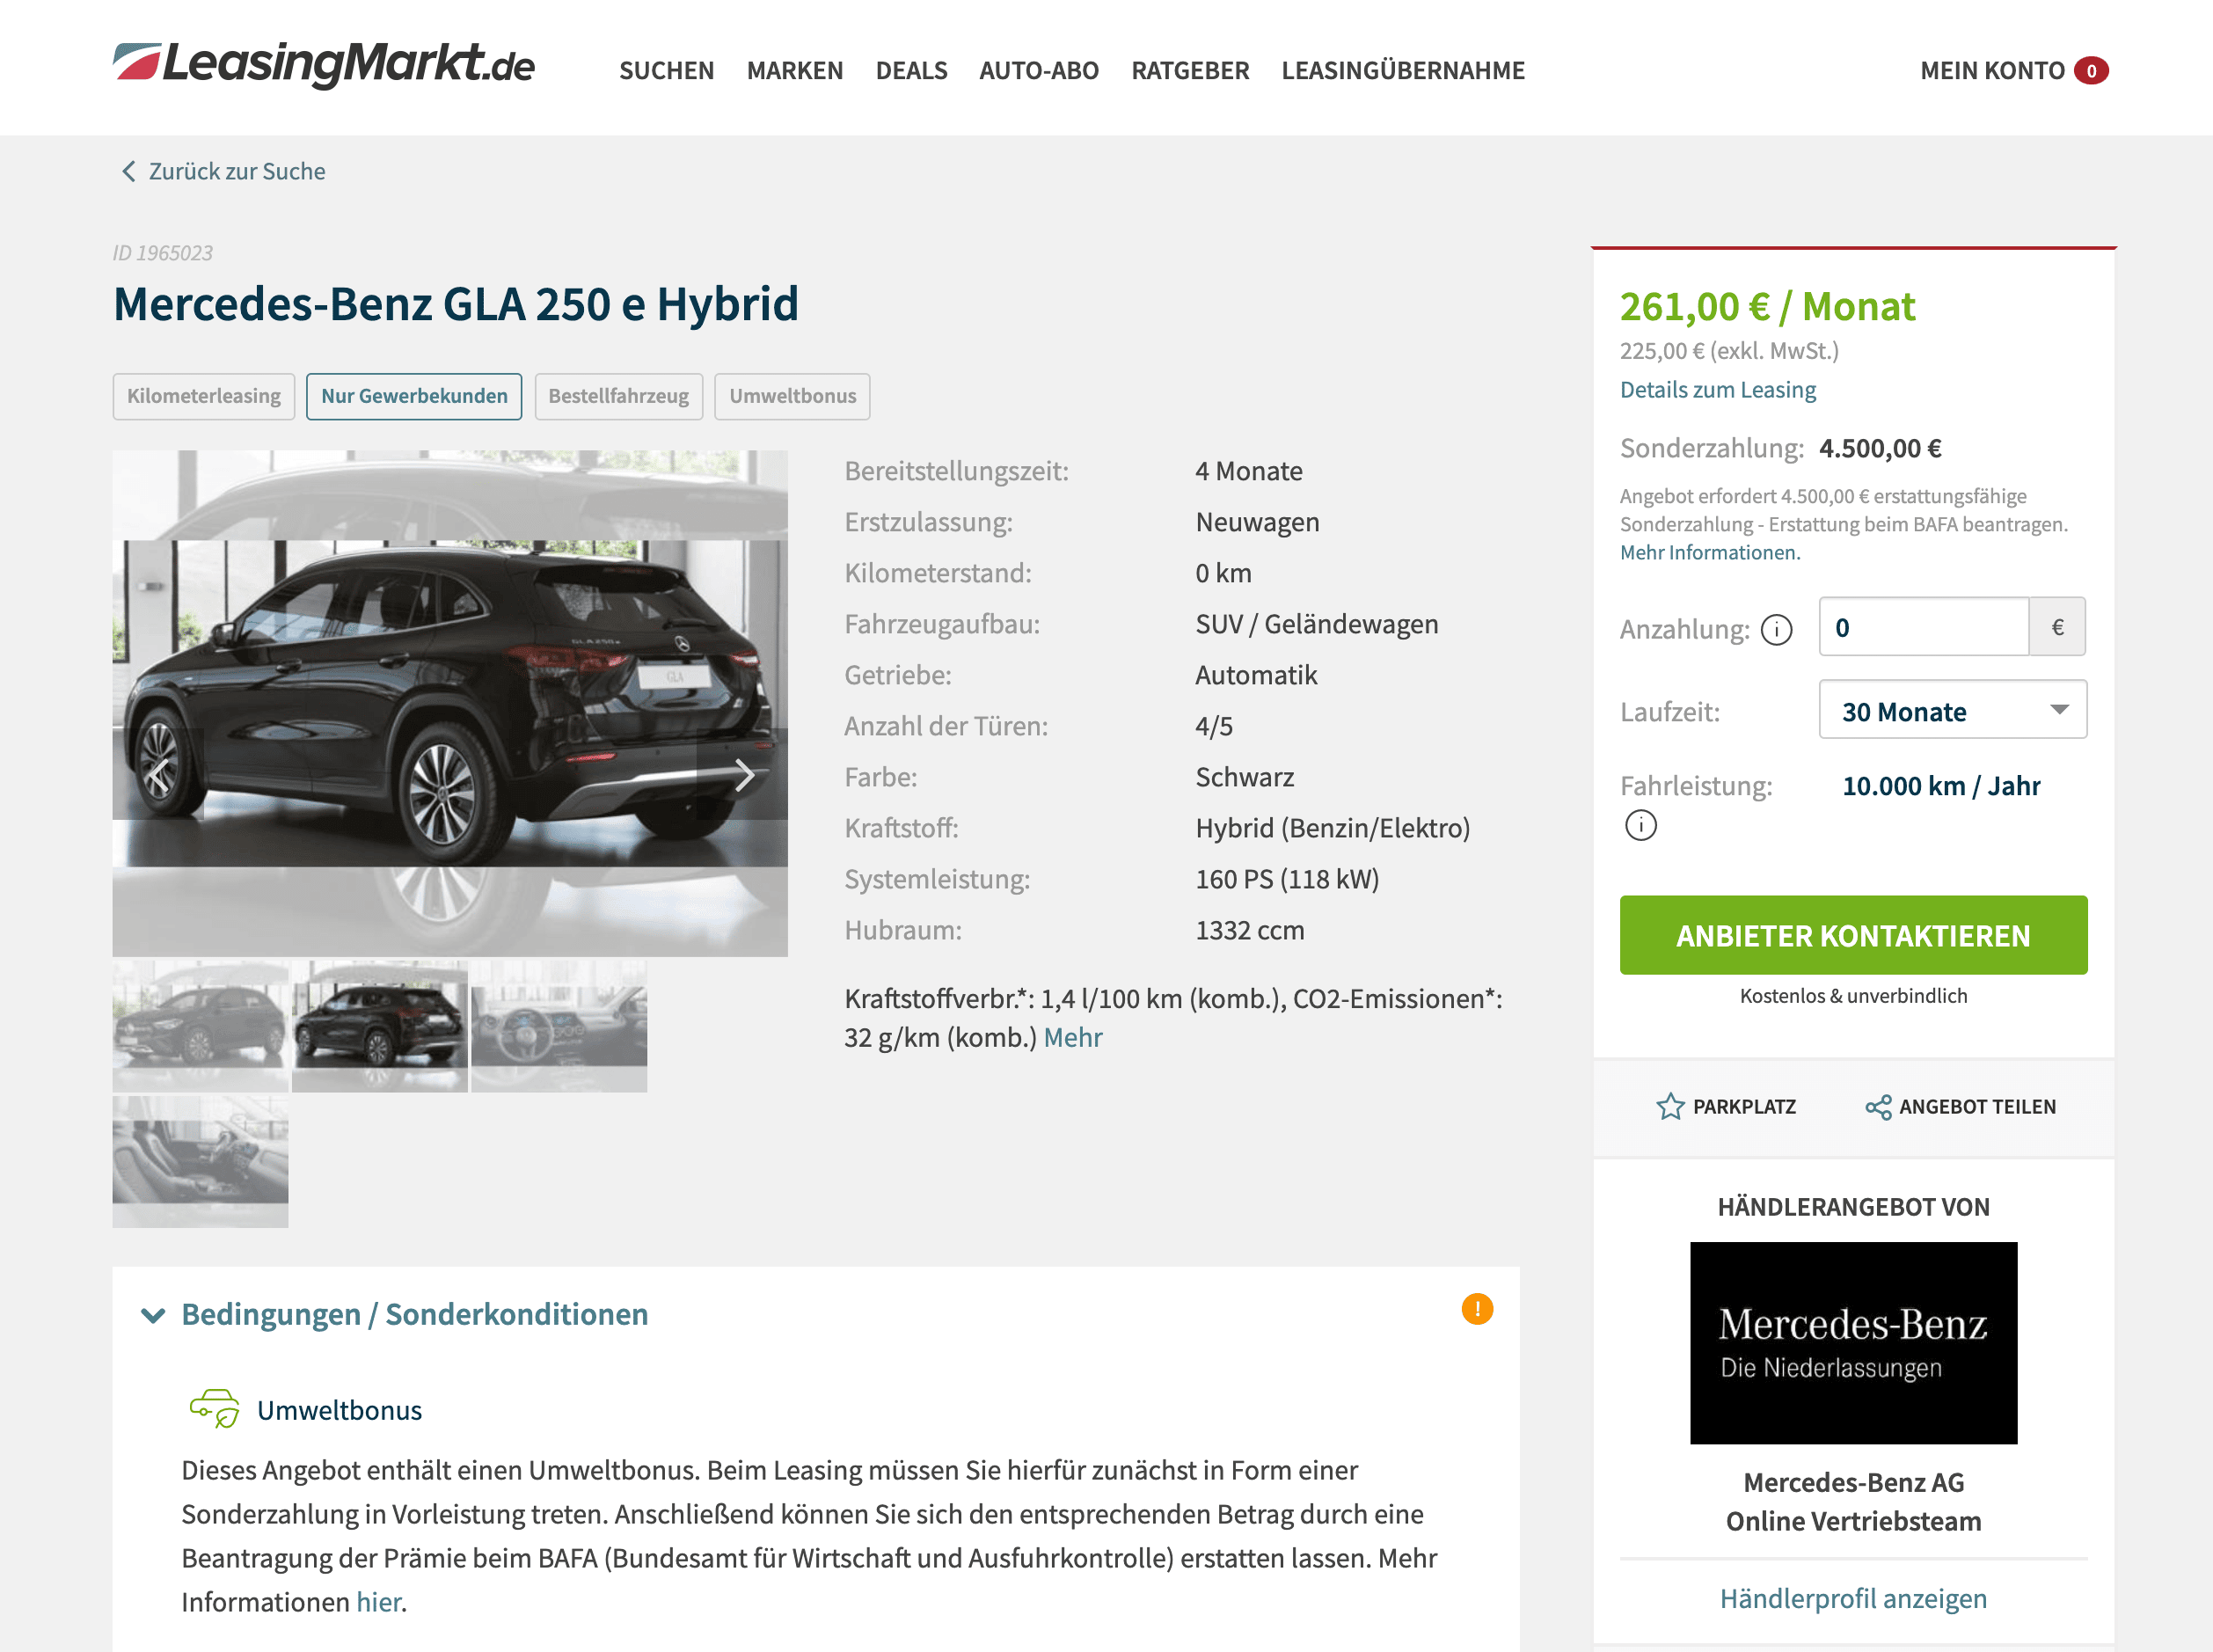This screenshot has width=2213, height=1652.
Task: Click the LeasingMarkt.de logo
Action: 324,65
